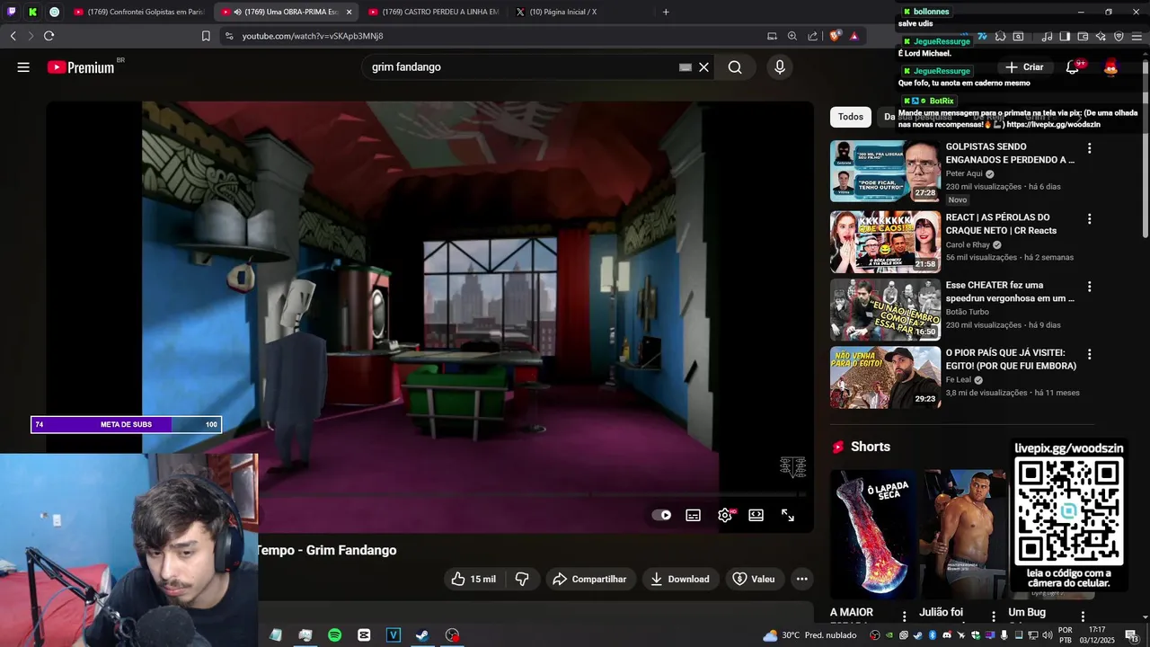Screen dimensions: 1150x647
Task: Open options menu for Esse CHEATER video
Action: pos(1090,287)
